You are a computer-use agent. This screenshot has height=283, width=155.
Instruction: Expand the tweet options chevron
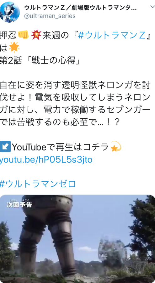pyautogui.click(x=152, y=7)
